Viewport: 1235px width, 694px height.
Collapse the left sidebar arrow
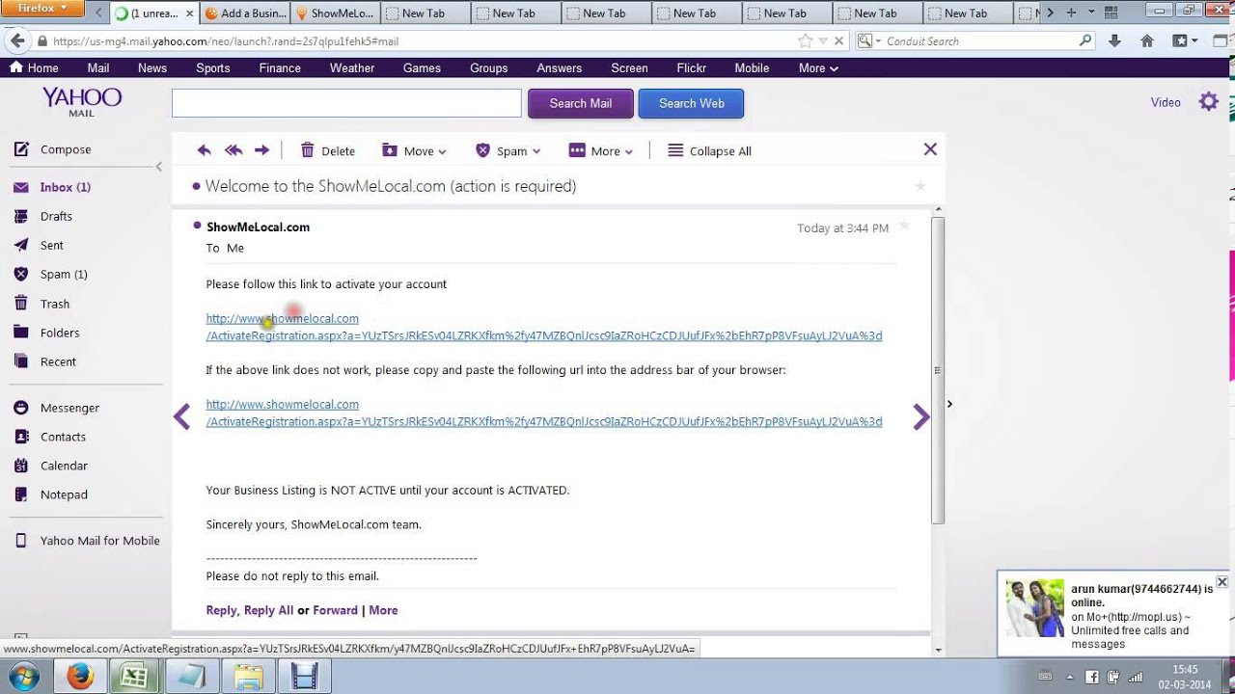coord(159,167)
